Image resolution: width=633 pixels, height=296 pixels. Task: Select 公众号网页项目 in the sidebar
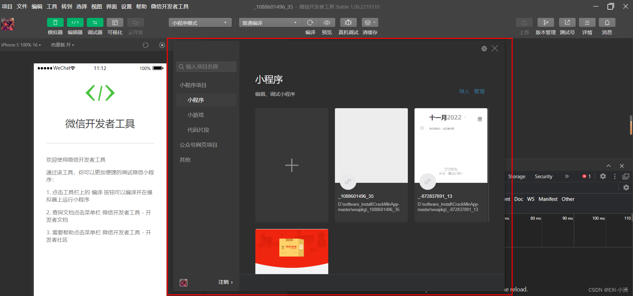click(198, 145)
